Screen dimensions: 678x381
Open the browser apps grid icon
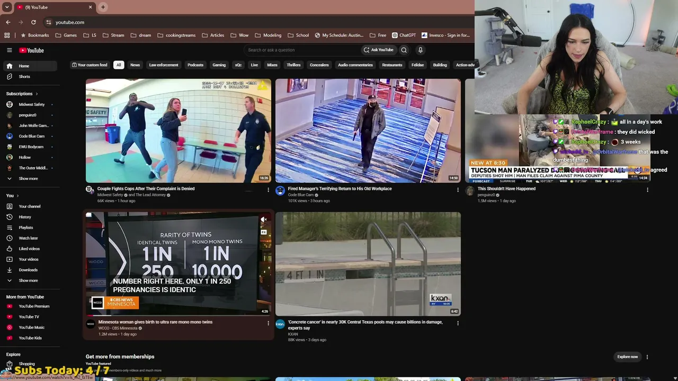tap(7, 35)
